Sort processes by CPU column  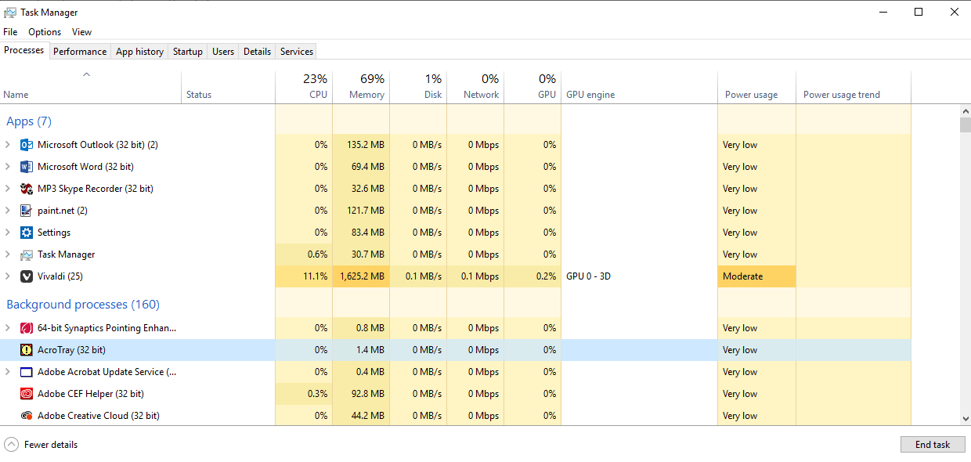click(x=304, y=88)
